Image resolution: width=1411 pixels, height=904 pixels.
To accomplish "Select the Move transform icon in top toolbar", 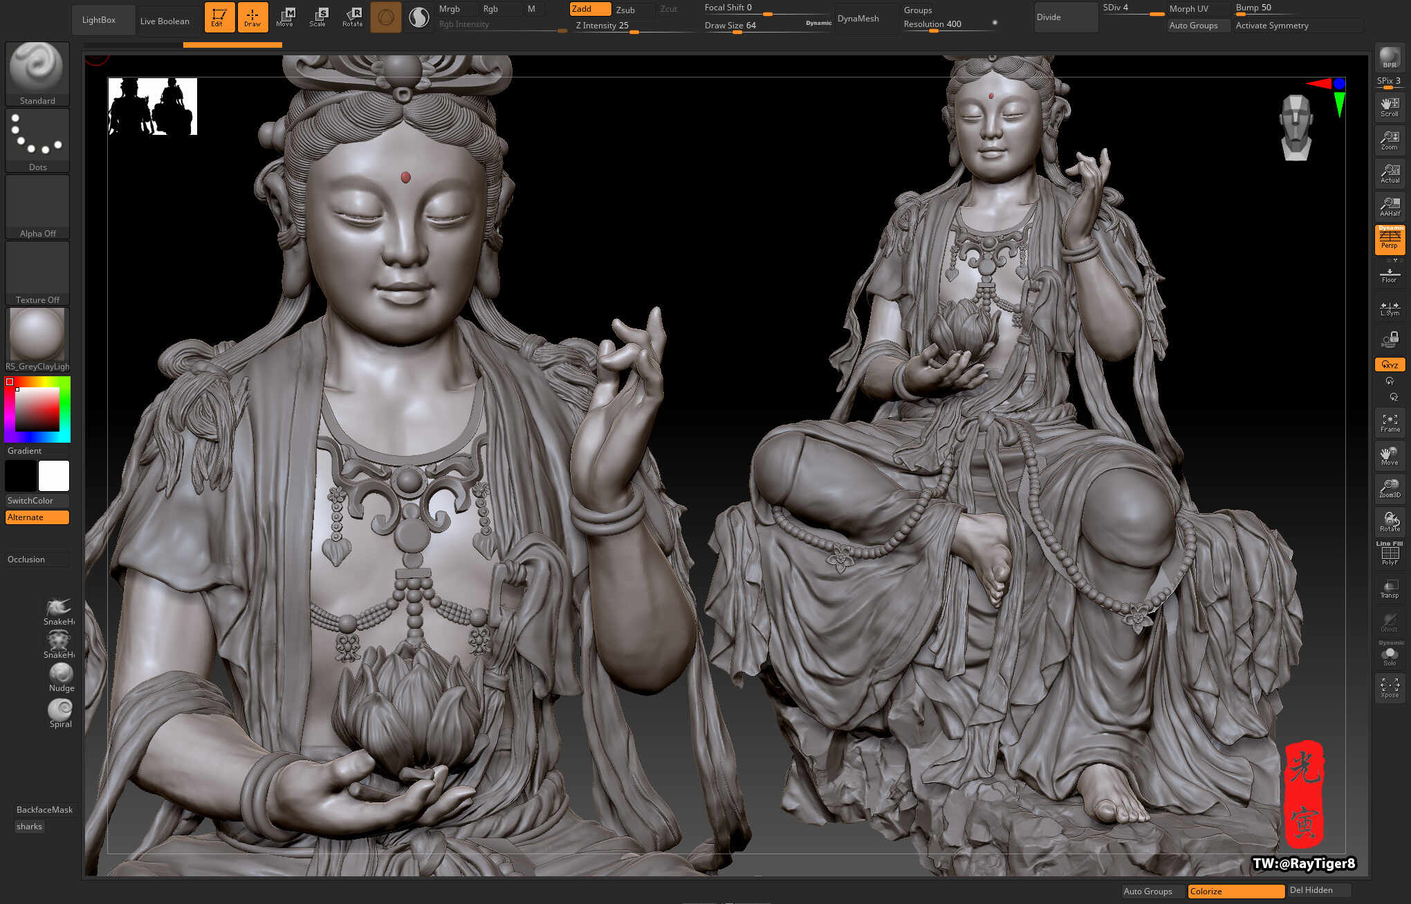I will coord(285,17).
